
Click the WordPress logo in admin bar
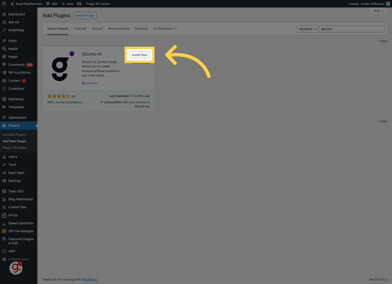pos(4,3)
